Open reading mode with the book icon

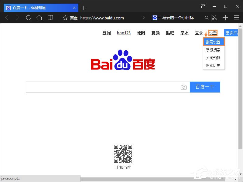[x=50, y=18]
